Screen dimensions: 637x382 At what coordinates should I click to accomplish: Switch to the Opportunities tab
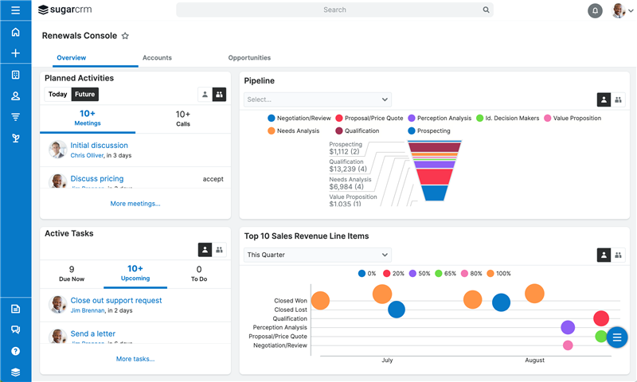(249, 58)
